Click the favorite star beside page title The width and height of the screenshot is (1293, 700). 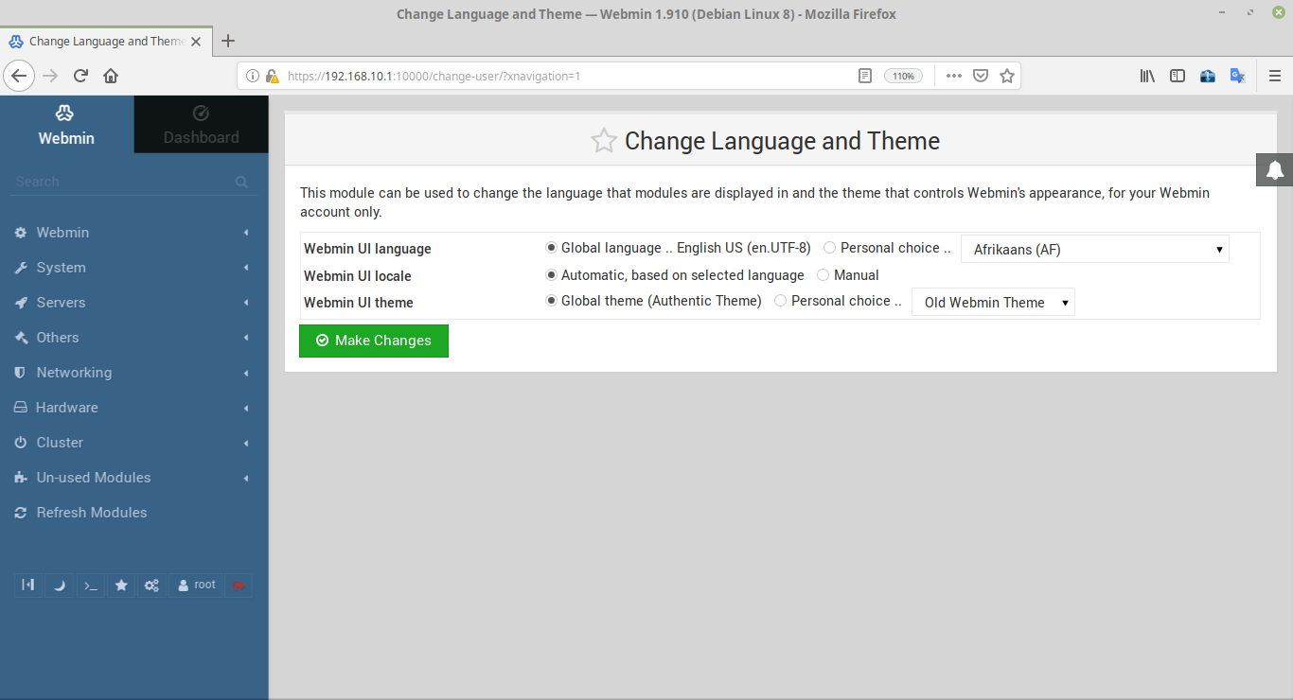click(604, 141)
